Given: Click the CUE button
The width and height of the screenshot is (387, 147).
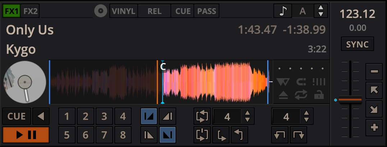Looking at the screenshot, I should coord(17,116).
